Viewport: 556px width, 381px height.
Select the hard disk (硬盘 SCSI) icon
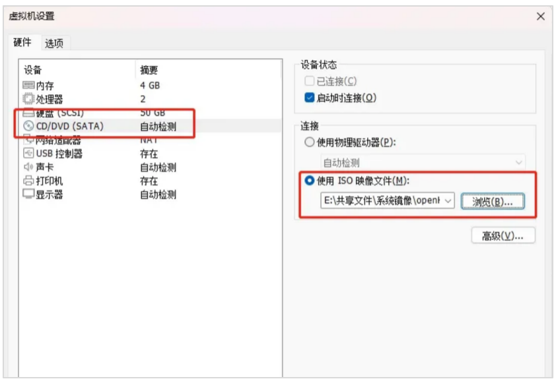click(28, 113)
